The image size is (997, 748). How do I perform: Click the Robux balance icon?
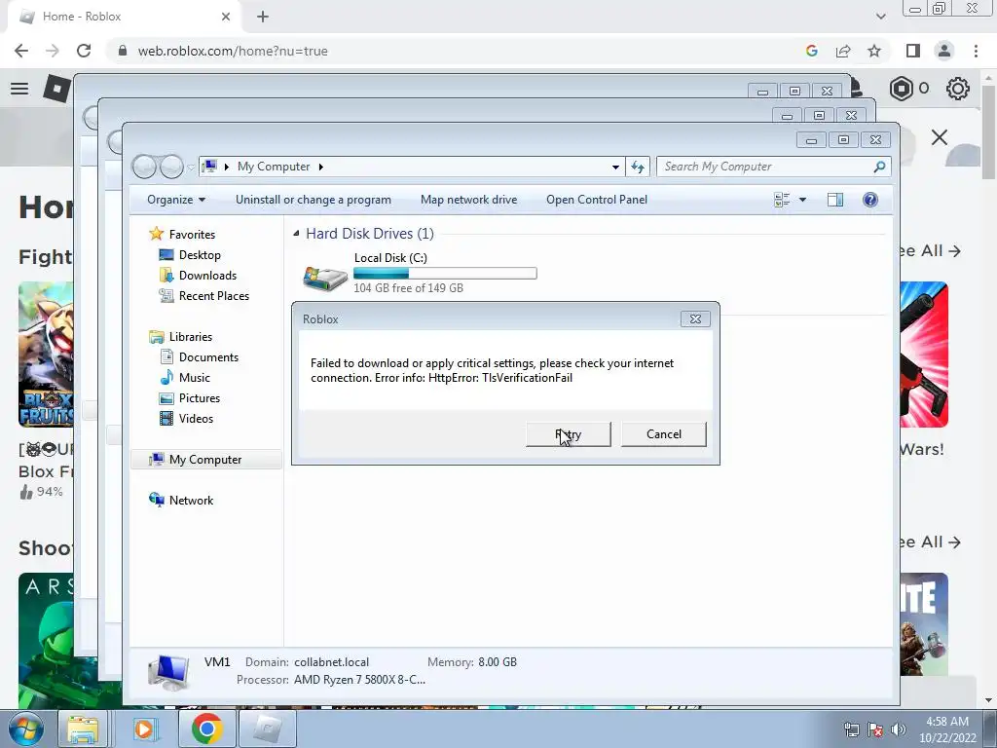(x=901, y=89)
